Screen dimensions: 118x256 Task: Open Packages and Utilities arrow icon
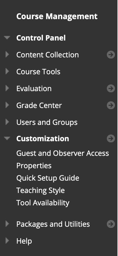tap(111, 224)
